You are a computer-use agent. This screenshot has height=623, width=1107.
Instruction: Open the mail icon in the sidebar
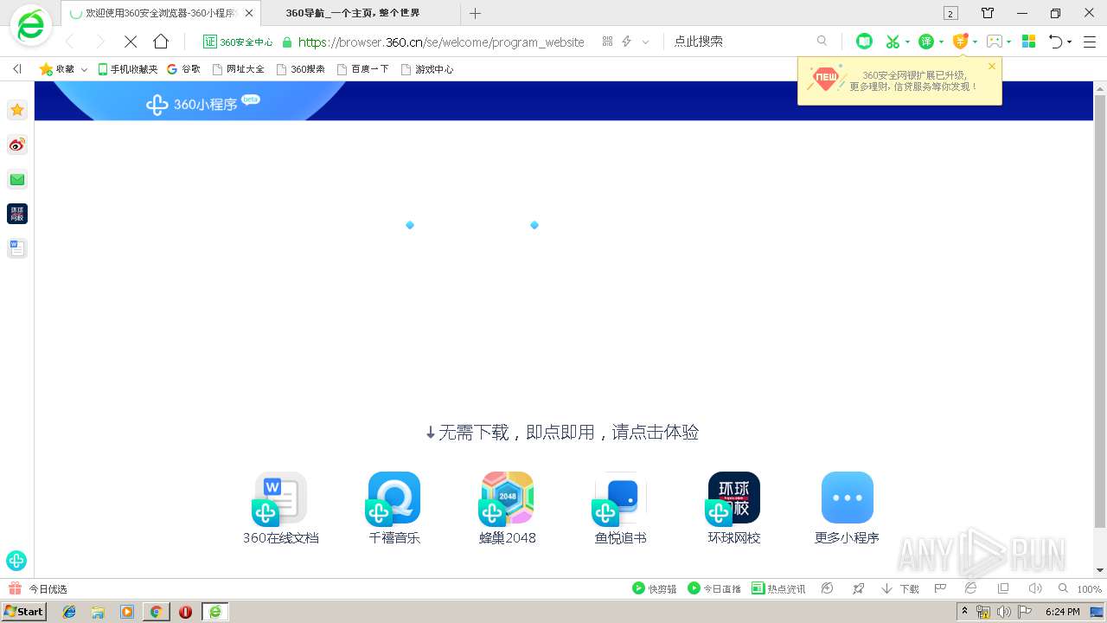(16, 179)
